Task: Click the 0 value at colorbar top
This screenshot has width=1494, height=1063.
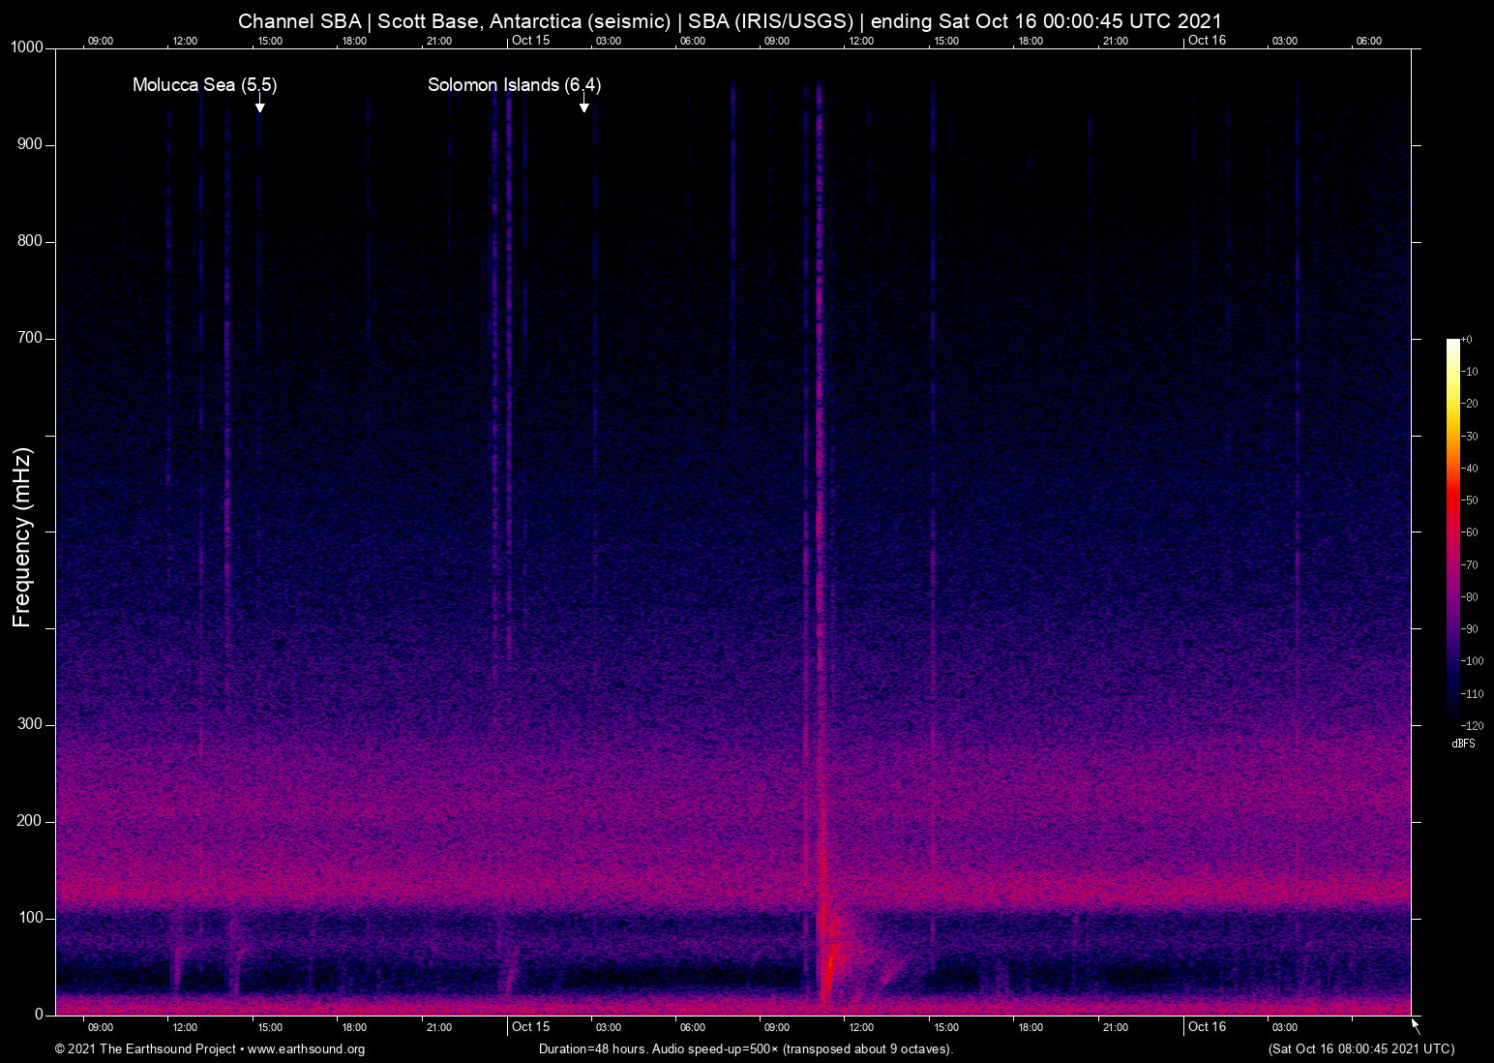Action: point(1468,339)
